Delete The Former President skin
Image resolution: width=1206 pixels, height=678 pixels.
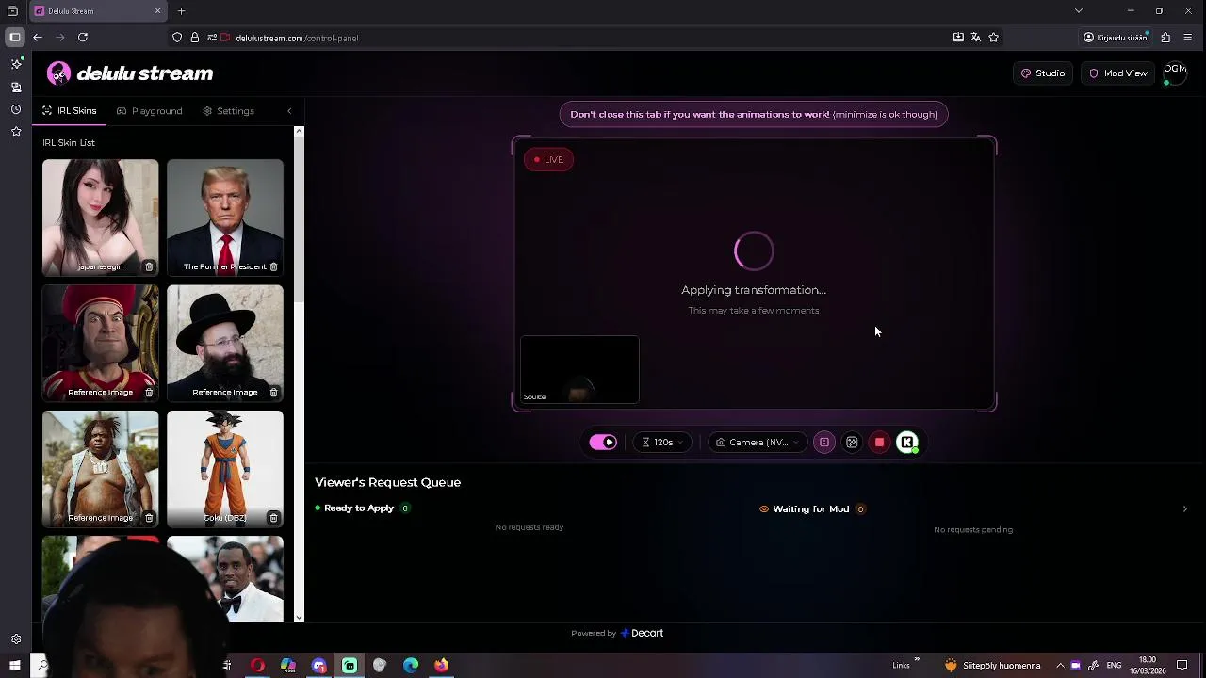tap(273, 266)
